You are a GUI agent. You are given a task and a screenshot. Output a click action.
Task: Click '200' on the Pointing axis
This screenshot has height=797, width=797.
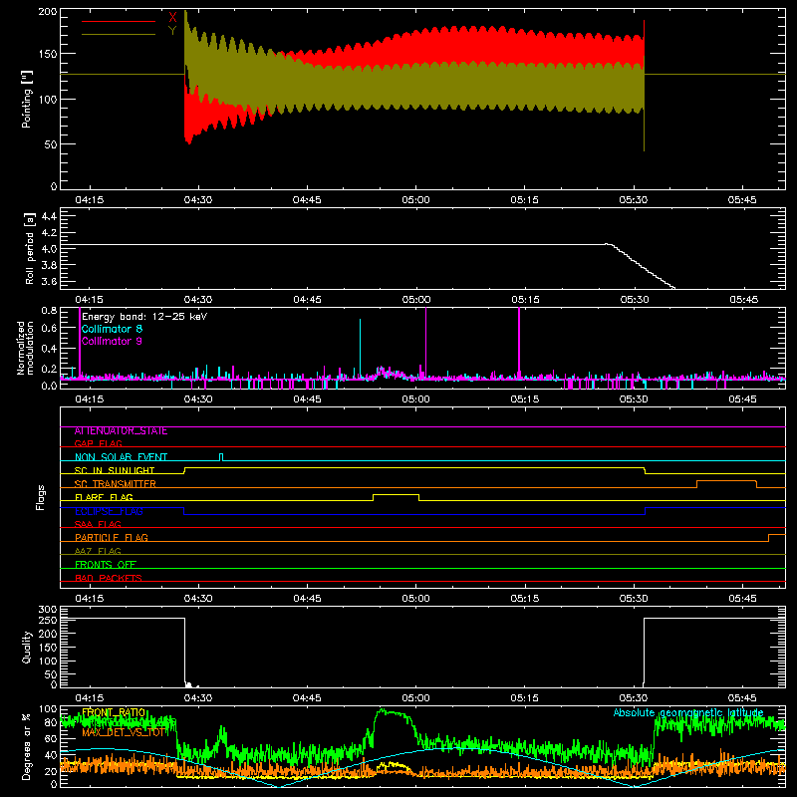(x=48, y=12)
